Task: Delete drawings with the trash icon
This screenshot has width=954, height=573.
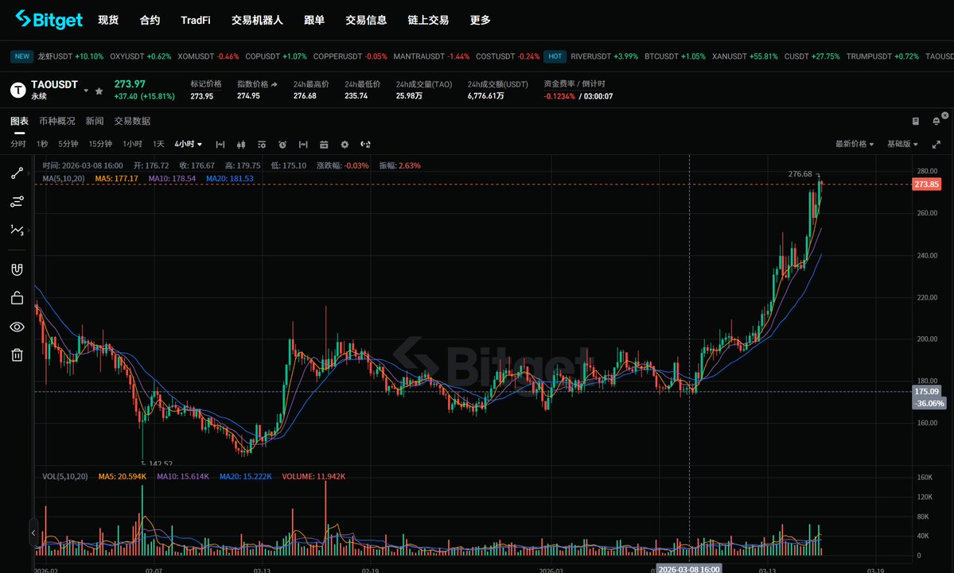Action: (17, 355)
